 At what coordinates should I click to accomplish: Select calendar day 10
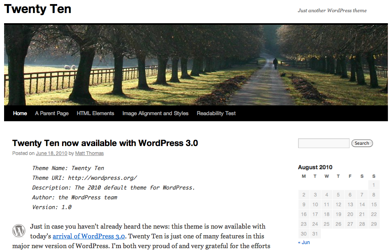pos(315,205)
